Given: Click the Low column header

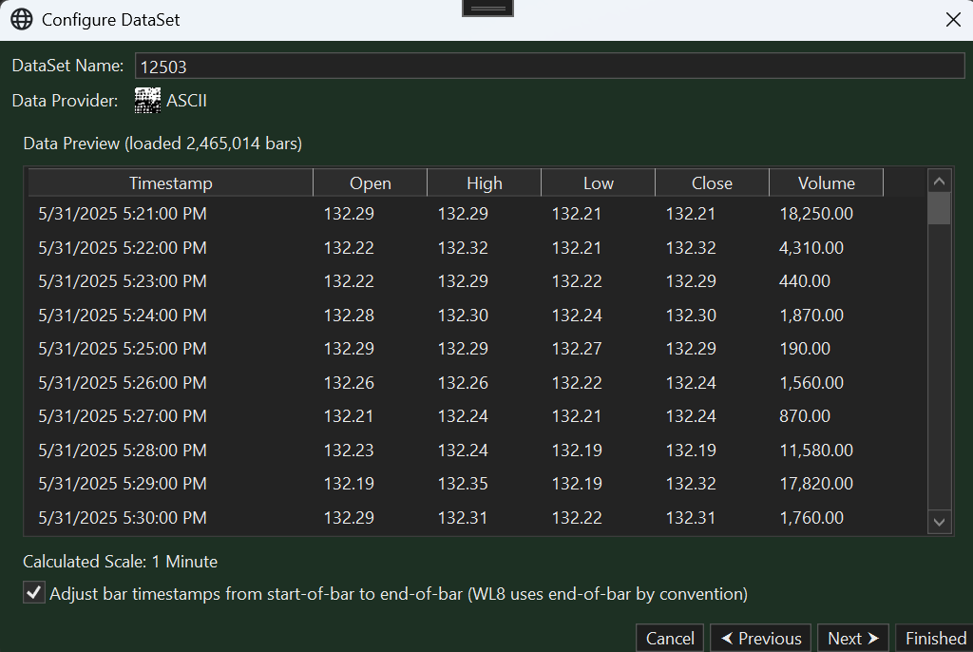Looking at the screenshot, I should 598,183.
